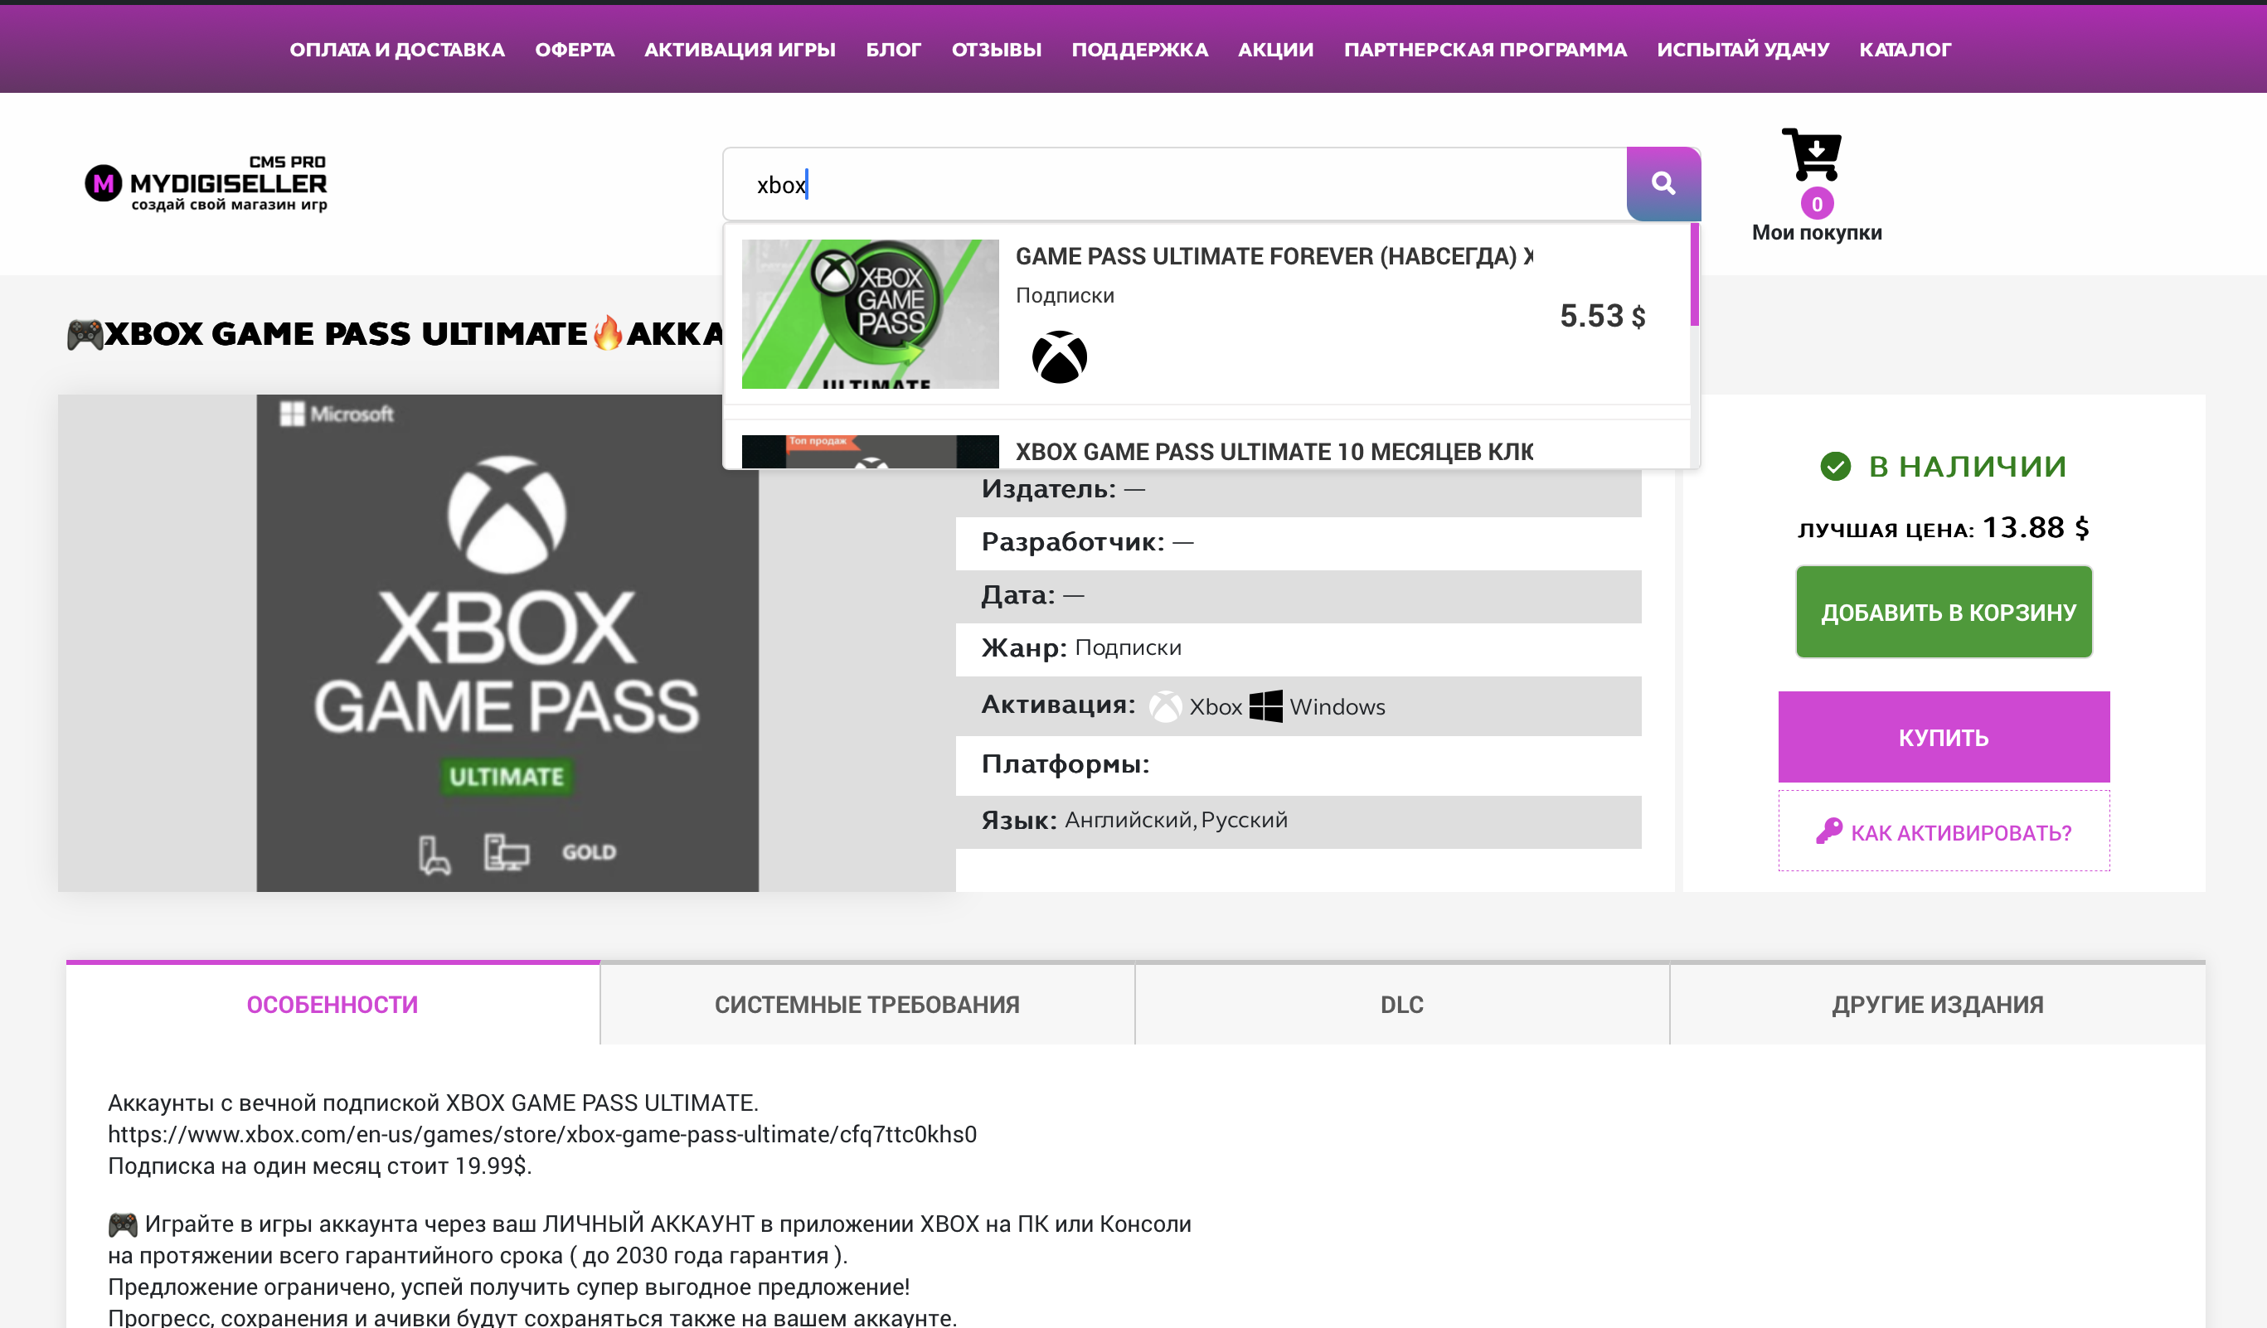Click the Game Pass Forever result thumbnail
Image resolution: width=2267 pixels, height=1328 pixels.
click(x=870, y=314)
